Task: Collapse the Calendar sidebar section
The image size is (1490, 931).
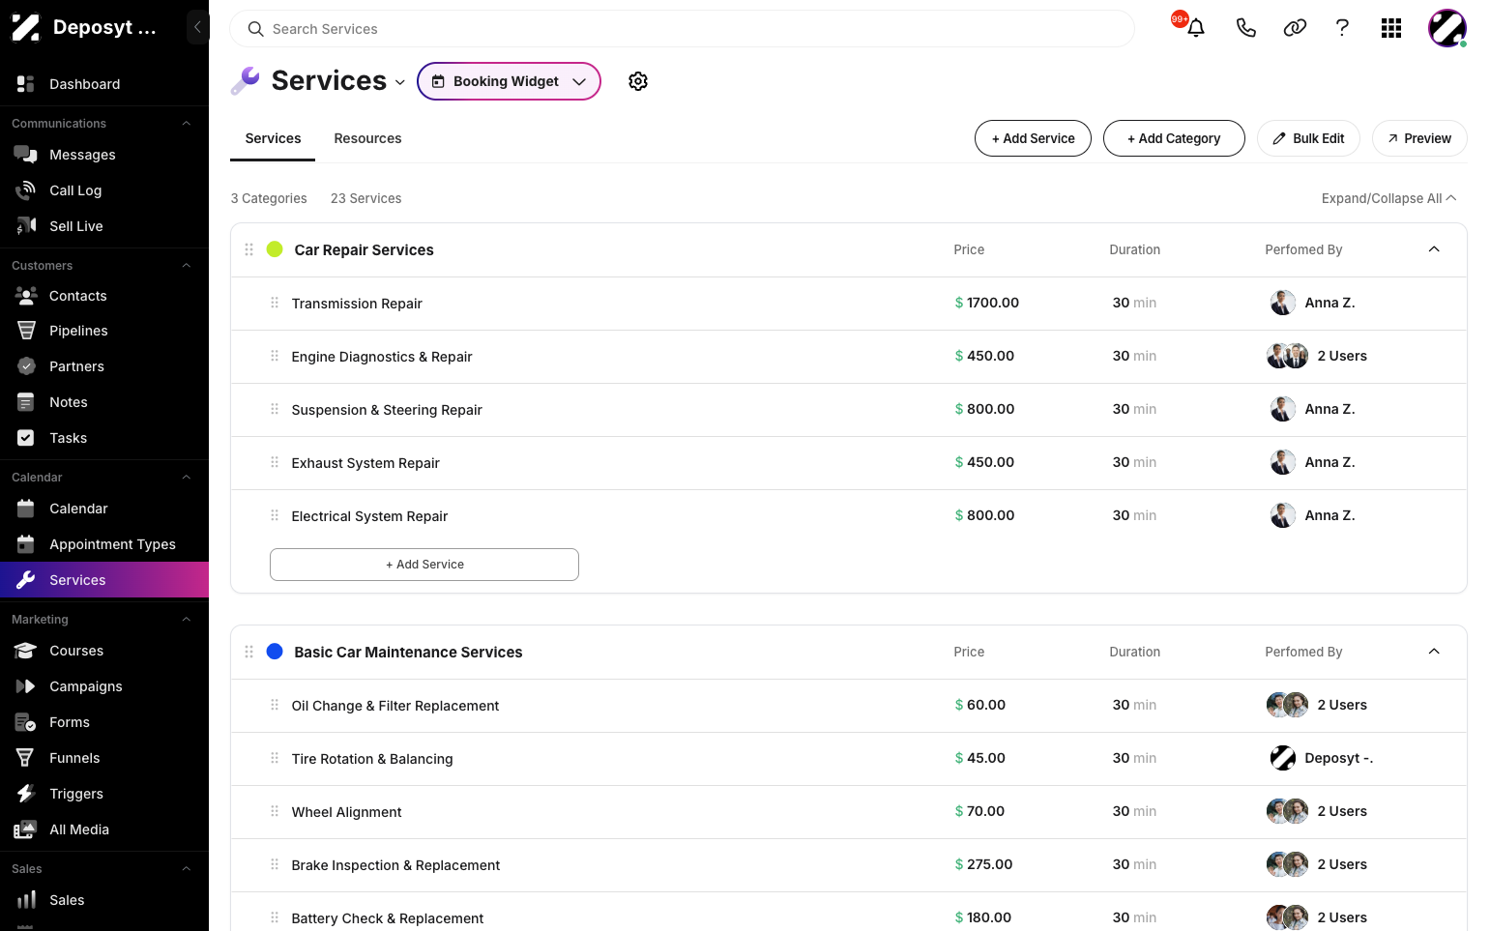Action: click(187, 478)
